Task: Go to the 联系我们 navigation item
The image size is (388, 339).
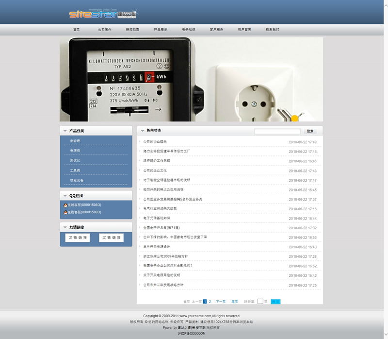Action: [272, 30]
